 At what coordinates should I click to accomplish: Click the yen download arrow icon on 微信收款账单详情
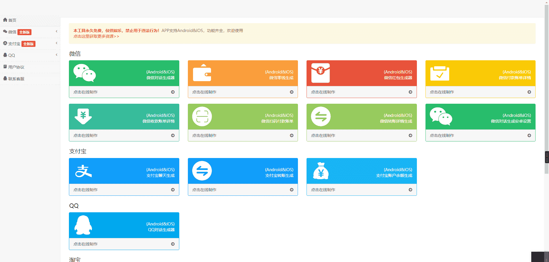coord(83,116)
